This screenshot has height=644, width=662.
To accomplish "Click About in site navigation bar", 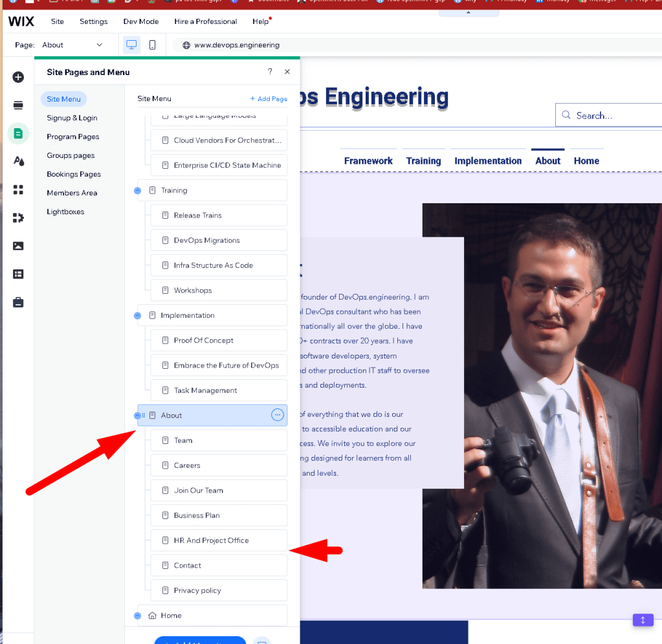I will click(547, 161).
